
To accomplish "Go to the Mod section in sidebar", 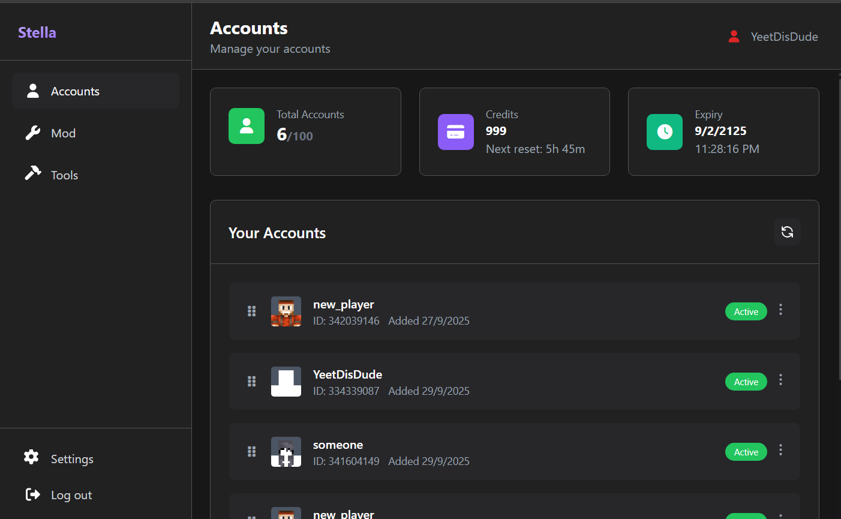I will point(63,133).
